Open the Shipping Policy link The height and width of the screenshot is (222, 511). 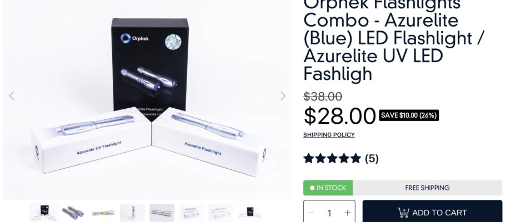(x=329, y=135)
